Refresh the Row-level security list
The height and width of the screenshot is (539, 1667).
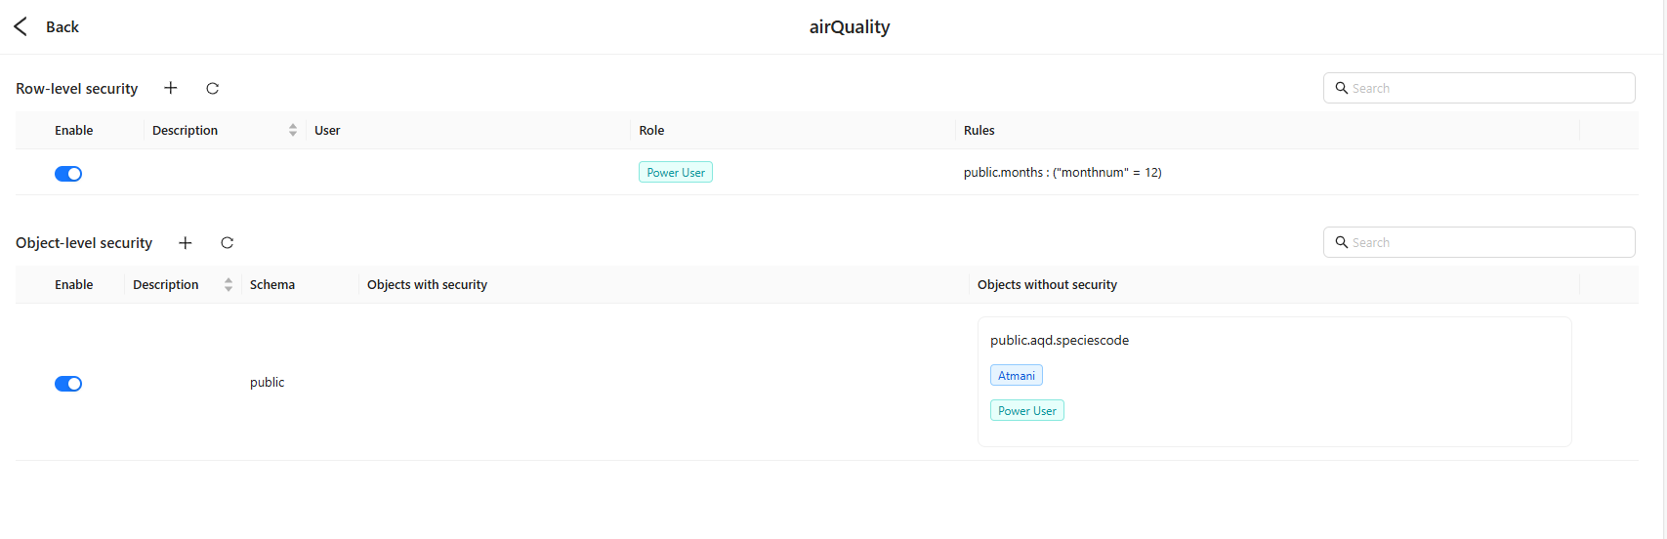[212, 88]
